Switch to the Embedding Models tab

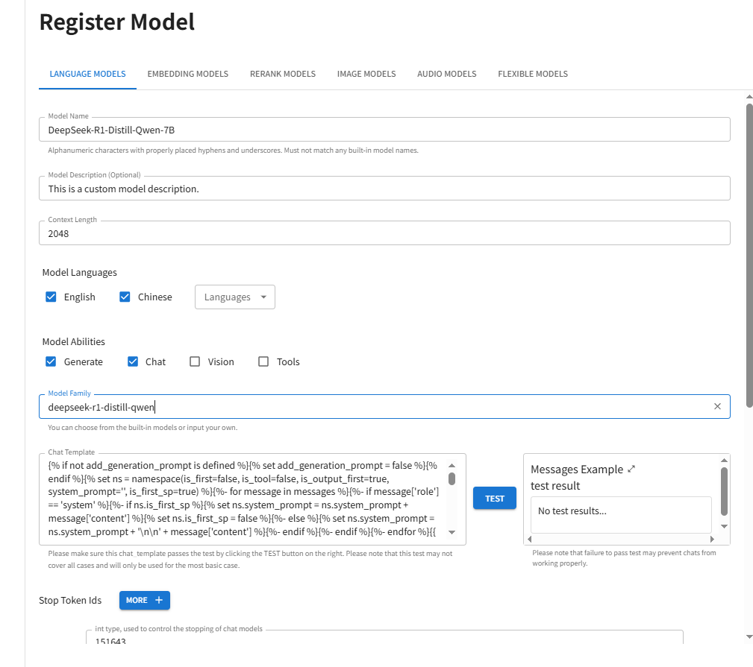(187, 74)
